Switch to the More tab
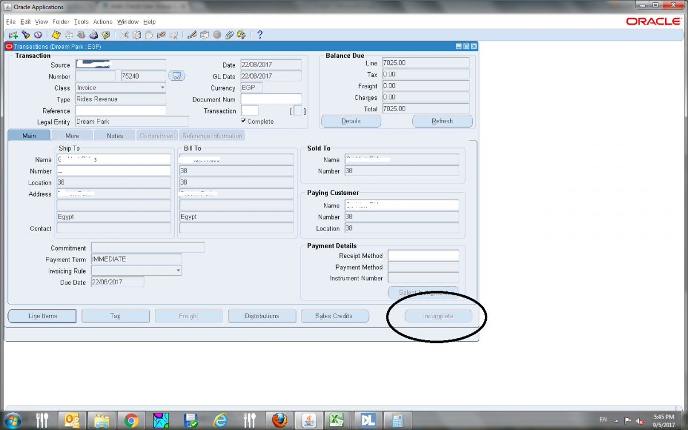This screenshot has height=430, width=688. 72,136
